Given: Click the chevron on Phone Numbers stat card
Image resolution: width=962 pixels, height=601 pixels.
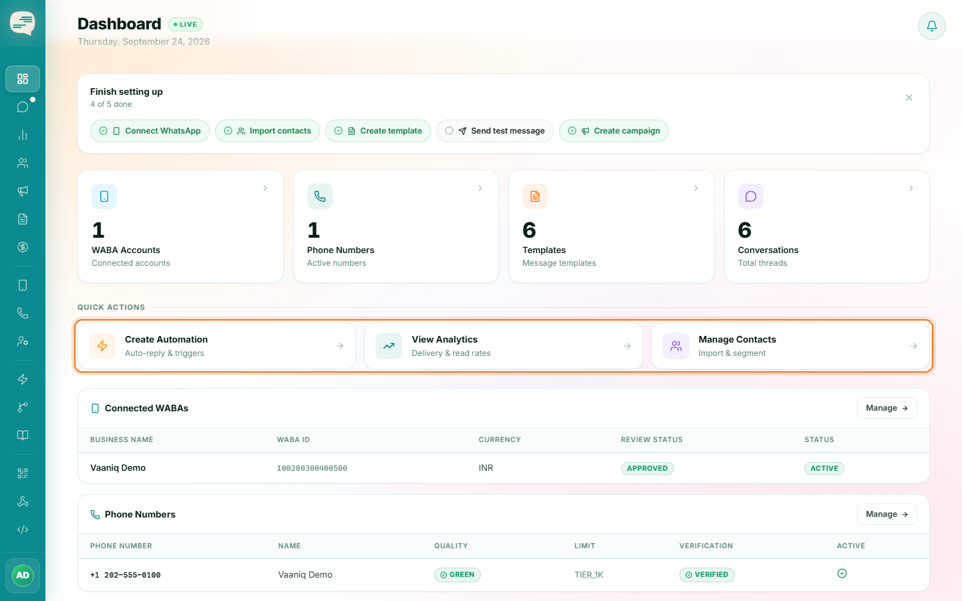Looking at the screenshot, I should click(480, 188).
